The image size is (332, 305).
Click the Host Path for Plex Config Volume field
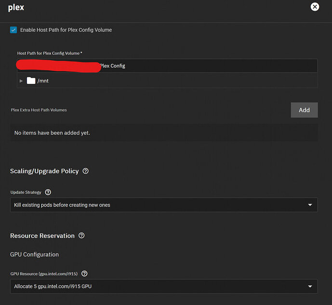[167, 66]
